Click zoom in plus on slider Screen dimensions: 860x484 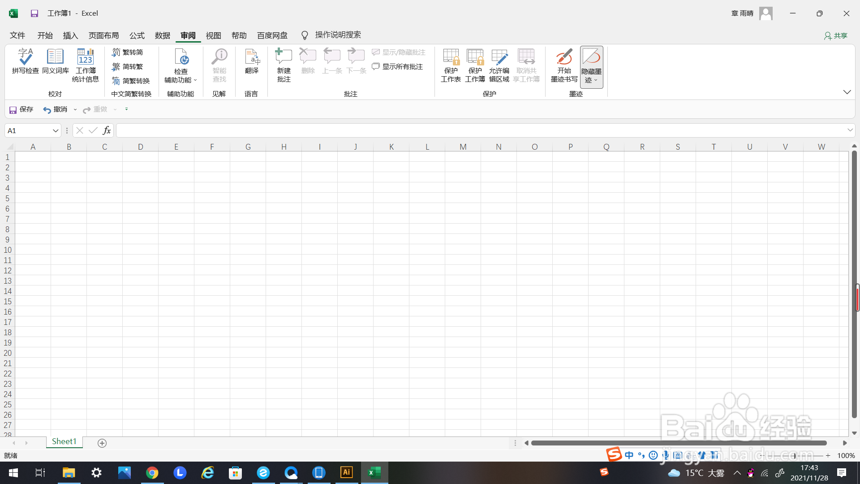828,456
